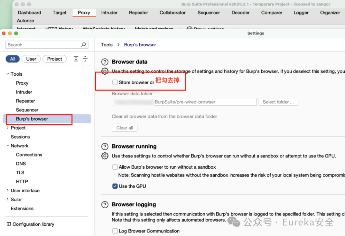Select Proxy in settings tree
Screen dimensions: 345x236
tap(22, 83)
